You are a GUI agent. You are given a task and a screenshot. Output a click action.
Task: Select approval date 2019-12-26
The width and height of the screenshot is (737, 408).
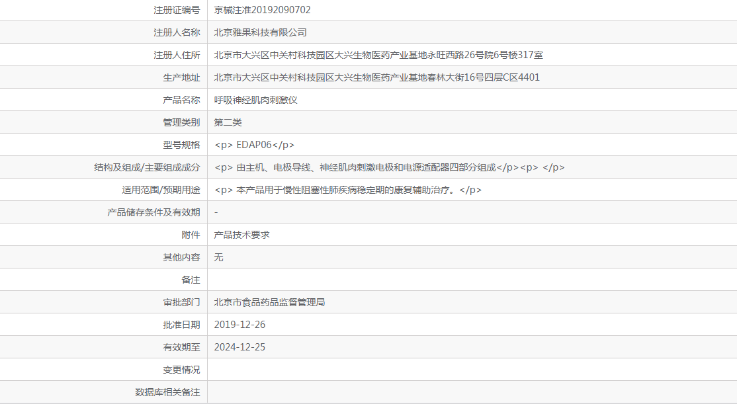point(239,325)
